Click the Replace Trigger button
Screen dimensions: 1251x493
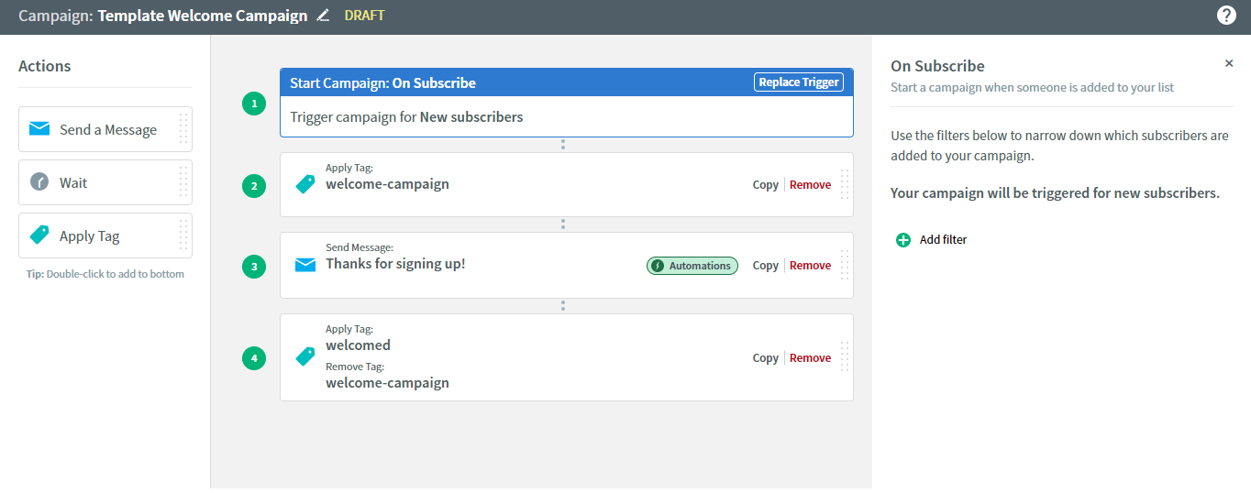[x=799, y=82]
